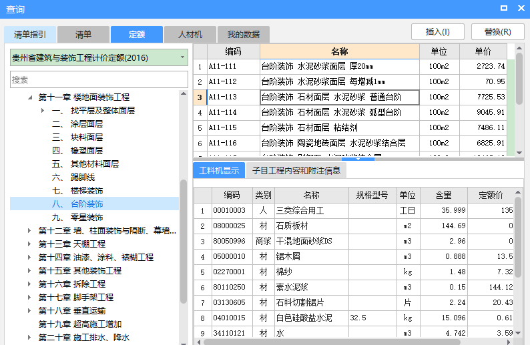This screenshot has height=345, width=530.
Task: Click the 单价 column header
Action: 483,51
